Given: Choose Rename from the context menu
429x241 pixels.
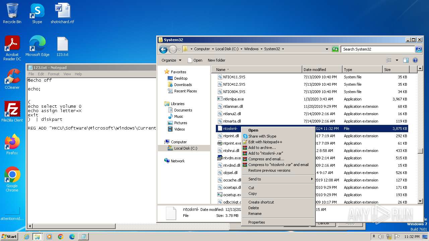Looking at the screenshot, I should (278, 214).
